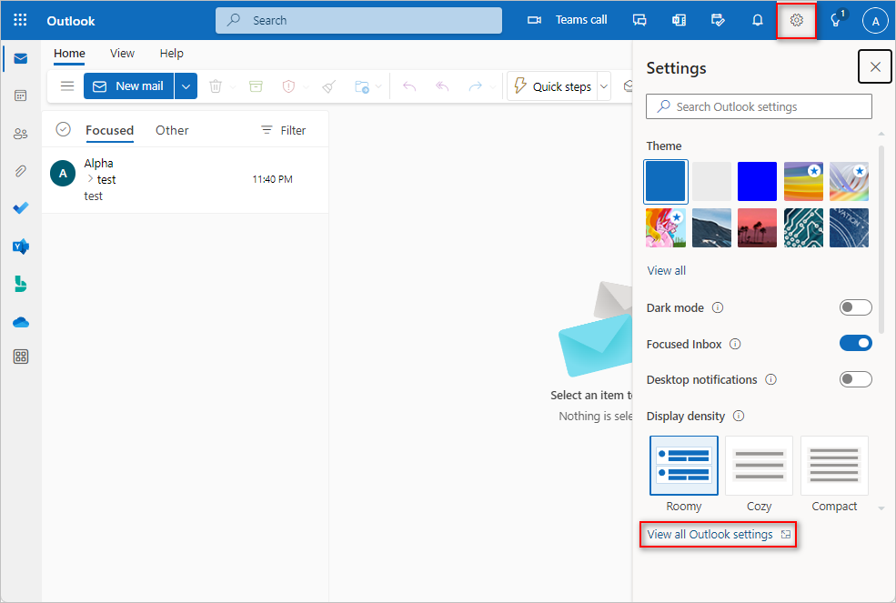Viewport: 896px width, 603px height.
Task: Open Files paperclip in left rail
Action: (x=21, y=170)
